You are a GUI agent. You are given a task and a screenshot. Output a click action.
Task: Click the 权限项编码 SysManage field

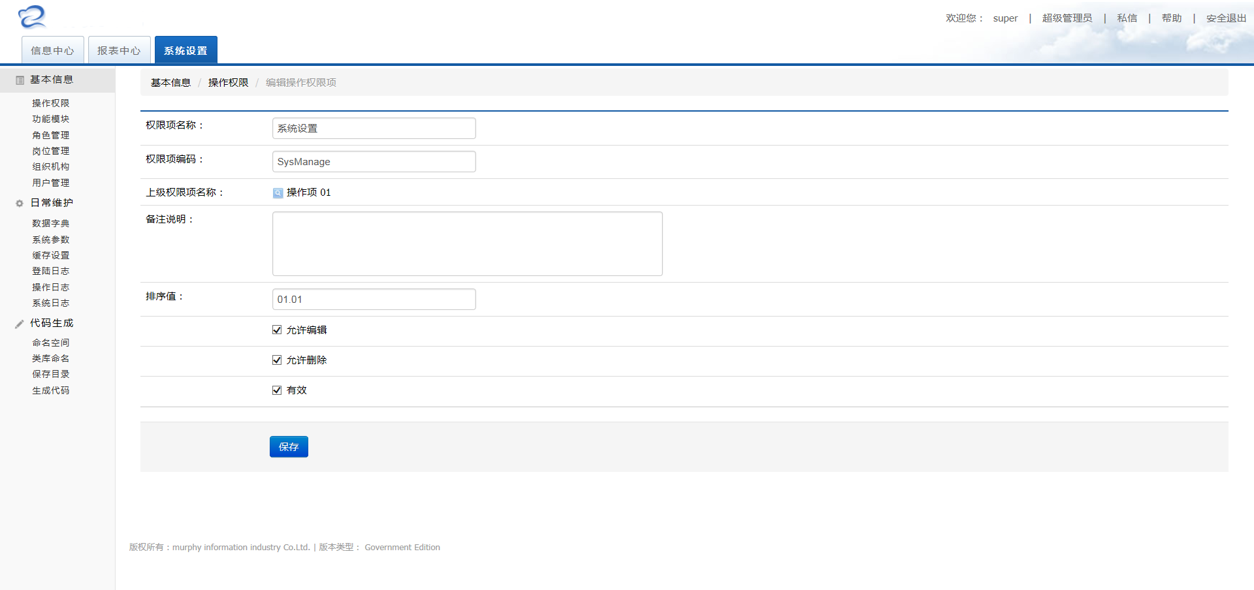(374, 162)
